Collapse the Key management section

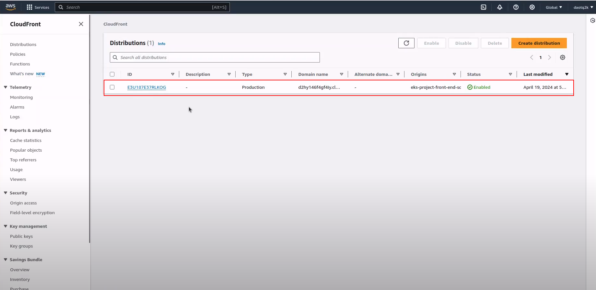click(6, 226)
